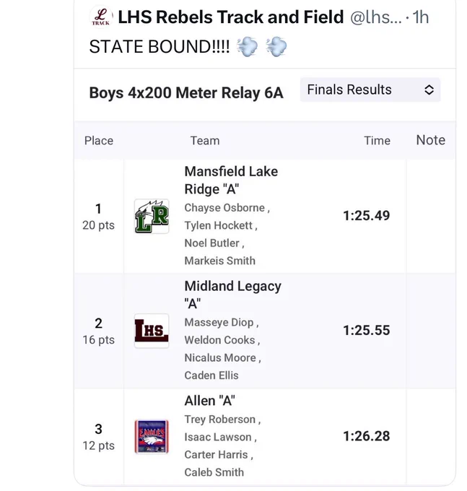The width and height of the screenshot is (467, 491).
Task: Select athlete Chayse Osborne
Action: (x=224, y=208)
